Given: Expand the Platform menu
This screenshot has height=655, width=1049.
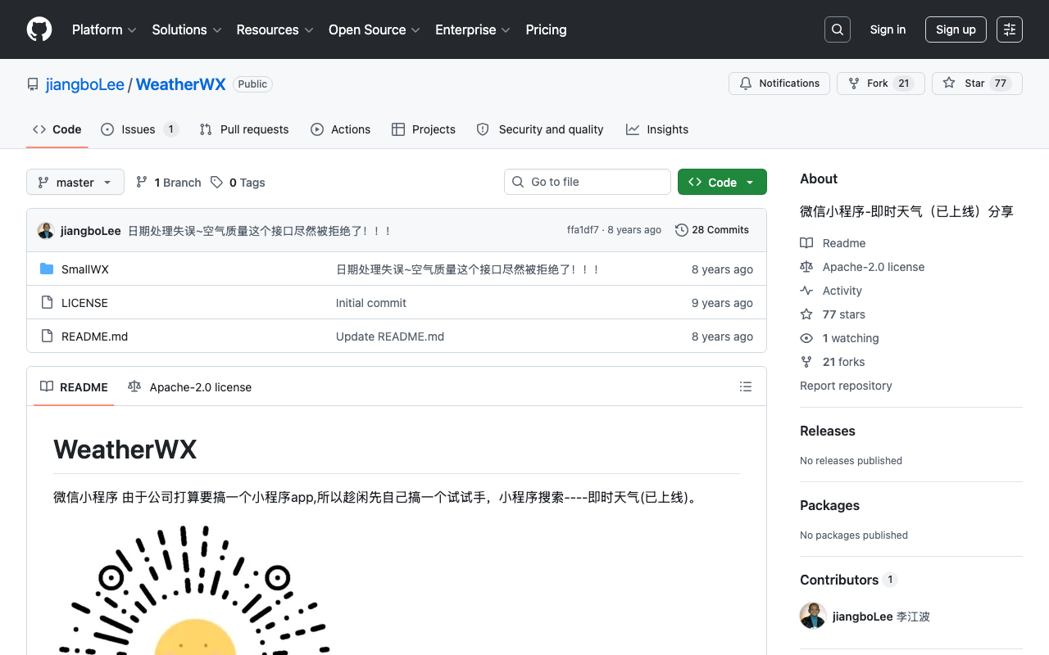Looking at the screenshot, I should pos(104,29).
